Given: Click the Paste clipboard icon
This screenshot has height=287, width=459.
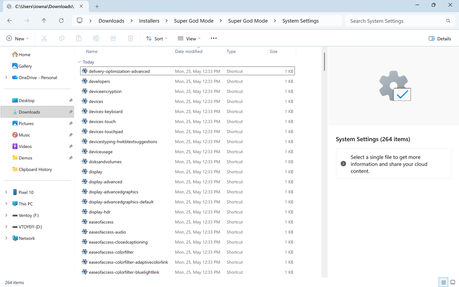Looking at the screenshot, I should point(79,38).
